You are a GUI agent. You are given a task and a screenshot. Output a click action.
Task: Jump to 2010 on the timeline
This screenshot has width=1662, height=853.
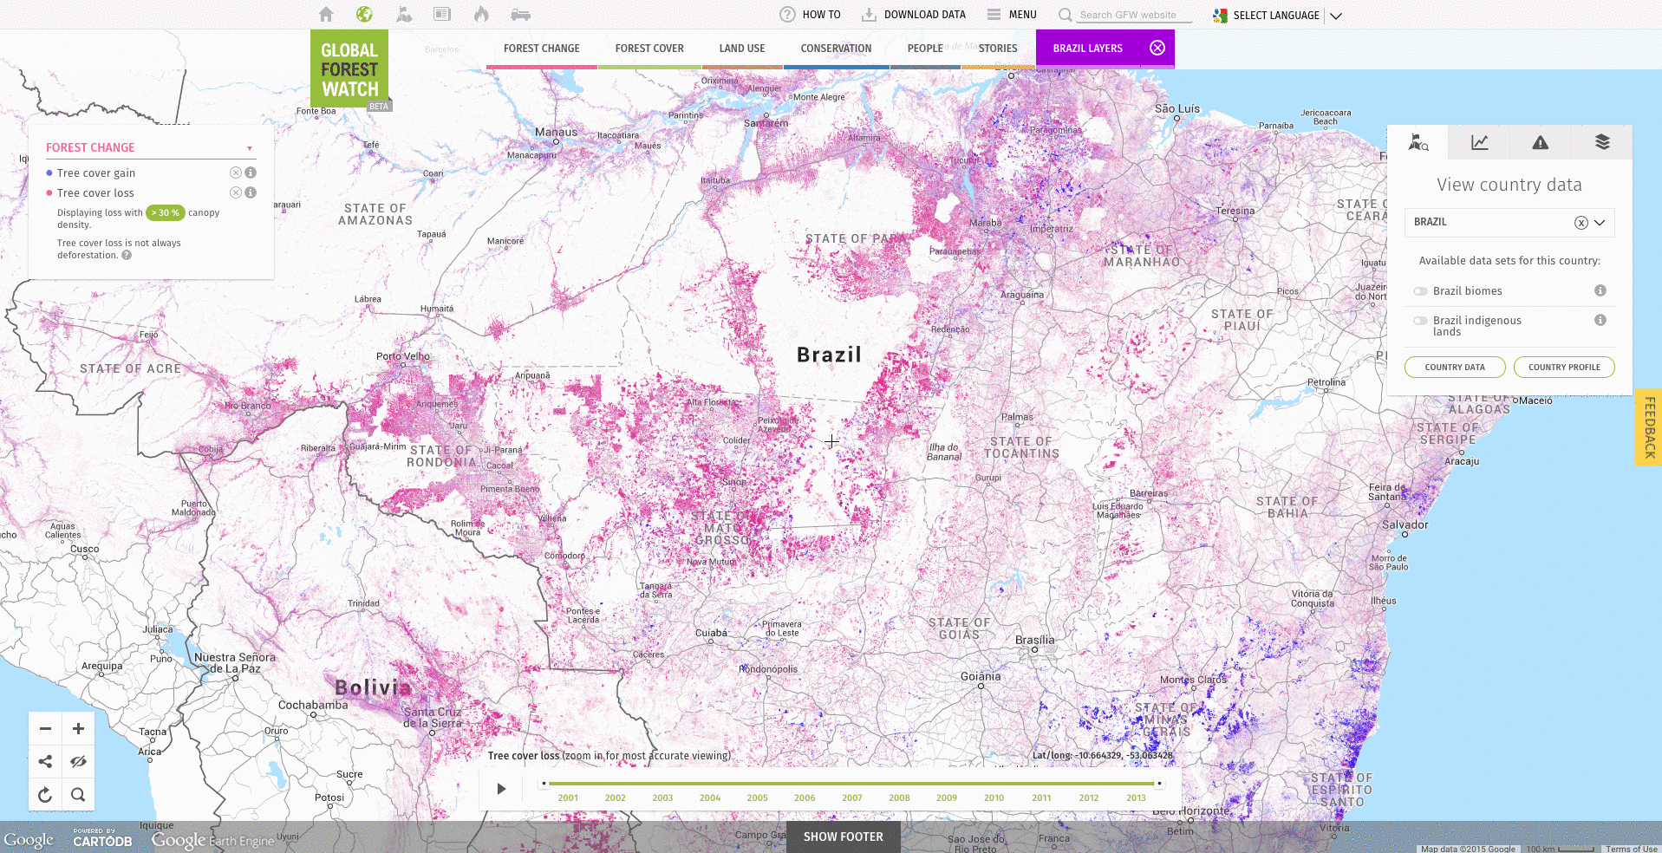(994, 798)
